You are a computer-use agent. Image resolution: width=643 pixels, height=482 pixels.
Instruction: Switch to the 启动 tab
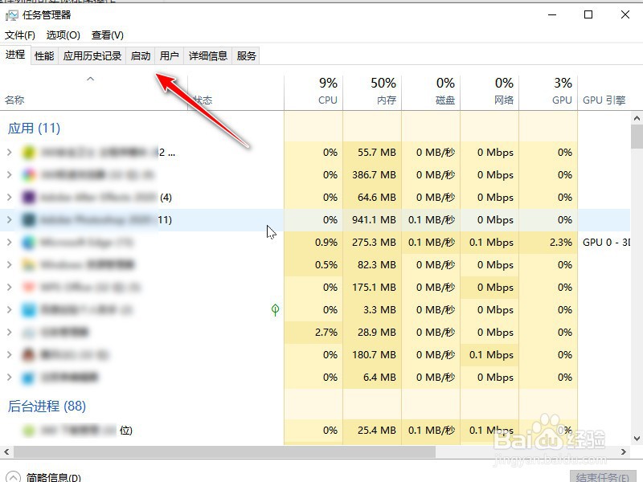click(x=139, y=56)
